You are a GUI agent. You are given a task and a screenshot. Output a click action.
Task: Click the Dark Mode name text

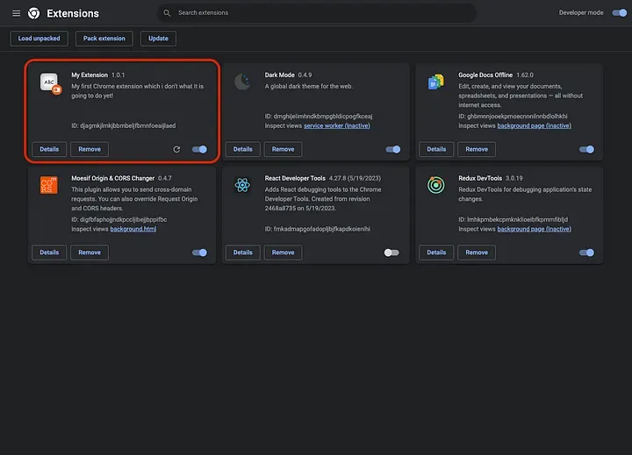click(x=279, y=75)
